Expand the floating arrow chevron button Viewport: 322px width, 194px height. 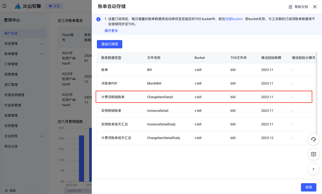point(313,169)
